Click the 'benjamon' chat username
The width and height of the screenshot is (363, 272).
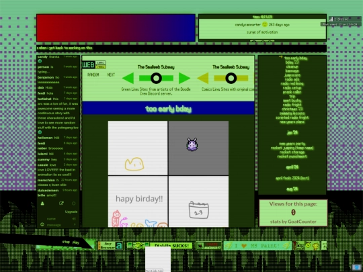pyautogui.click(x=46, y=77)
